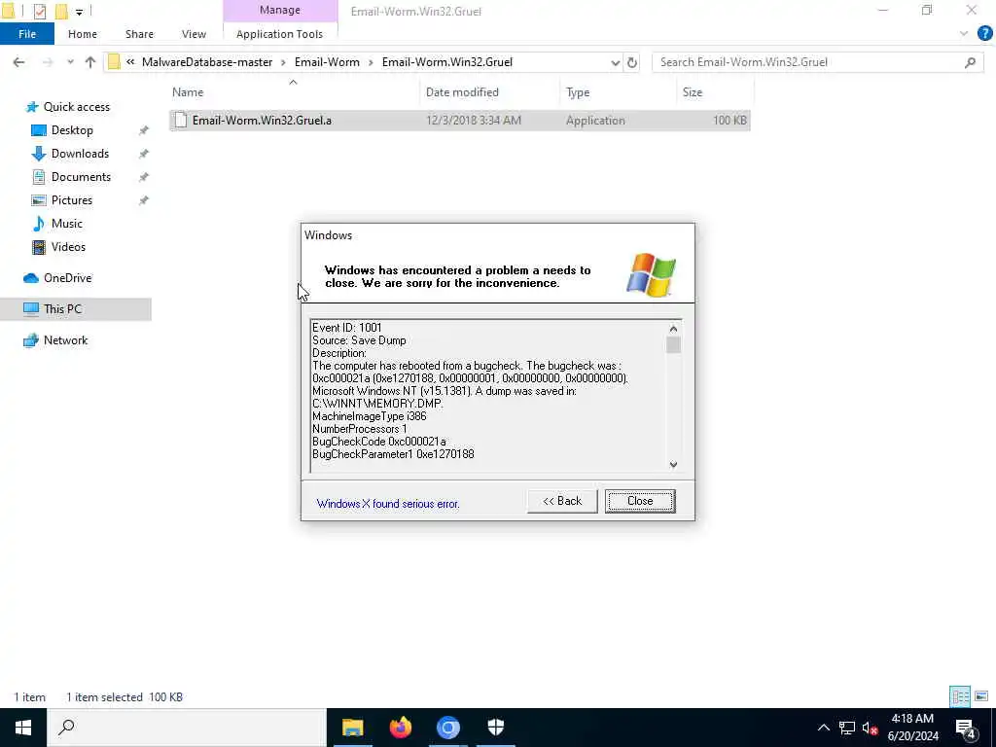This screenshot has width=996, height=747.
Task: Go up one folder level
Action: click(90, 62)
